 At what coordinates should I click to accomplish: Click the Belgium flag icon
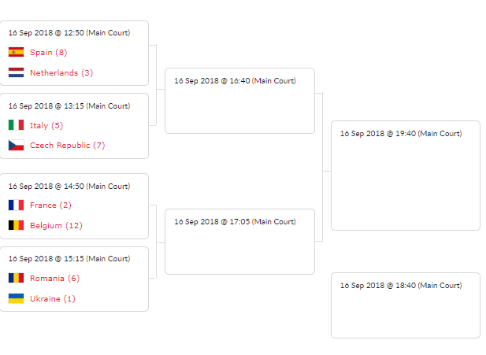16,226
